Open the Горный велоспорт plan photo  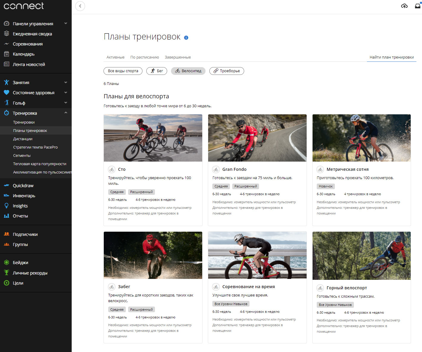tap(361, 256)
